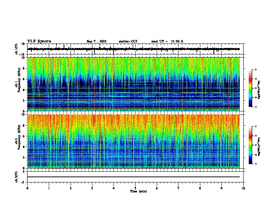The width and height of the screenshot is (274, 211).
Task: Select the date text "Sep. 7 , 2025"
Action: [97, 41]
